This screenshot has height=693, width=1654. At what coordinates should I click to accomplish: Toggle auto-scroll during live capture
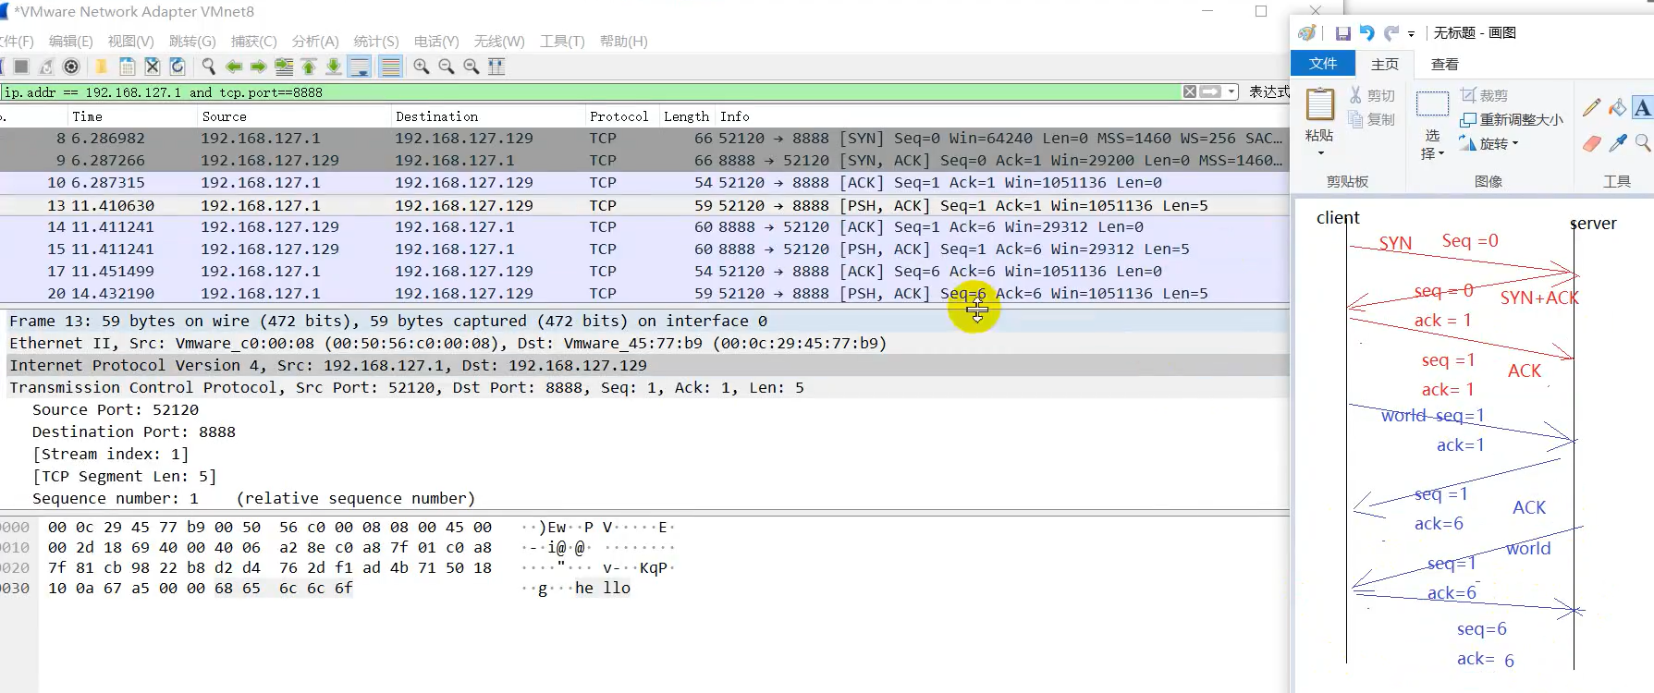tap(360, 67)
